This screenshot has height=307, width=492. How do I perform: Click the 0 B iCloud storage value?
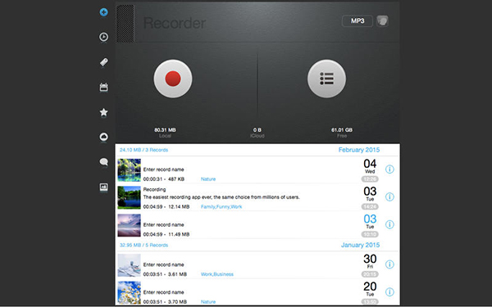pyautogui.click(x=257, y=129)
